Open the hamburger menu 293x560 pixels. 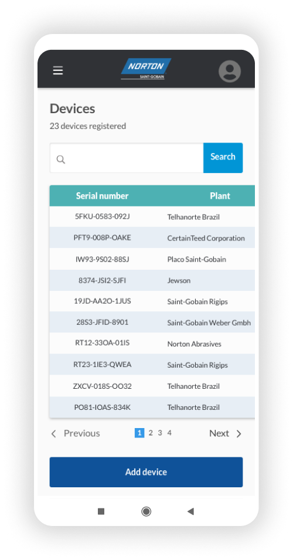click(x=58, y=70)
